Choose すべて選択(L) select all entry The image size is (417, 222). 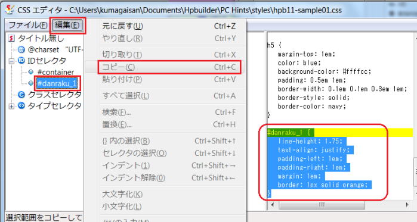(x=169, y=95)
